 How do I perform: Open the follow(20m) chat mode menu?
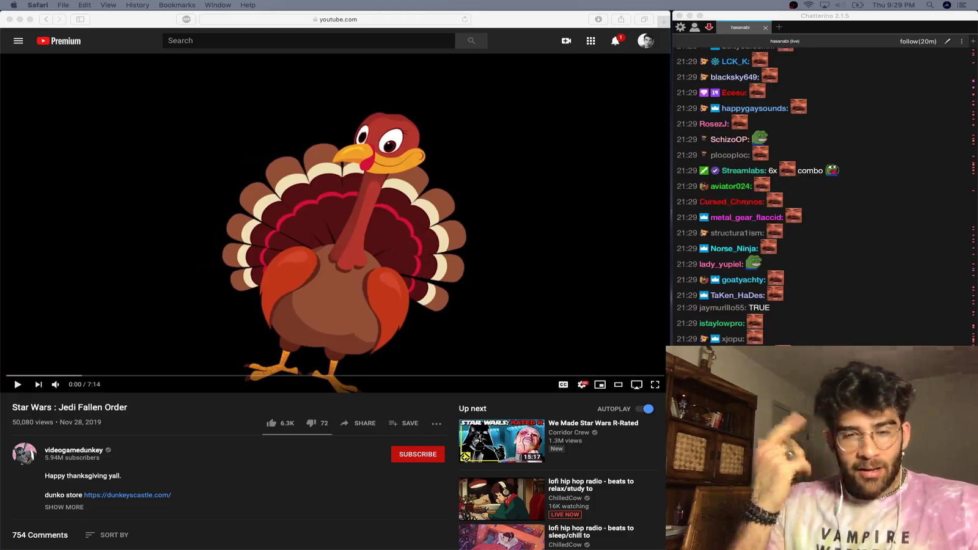(x=918, y=42)
